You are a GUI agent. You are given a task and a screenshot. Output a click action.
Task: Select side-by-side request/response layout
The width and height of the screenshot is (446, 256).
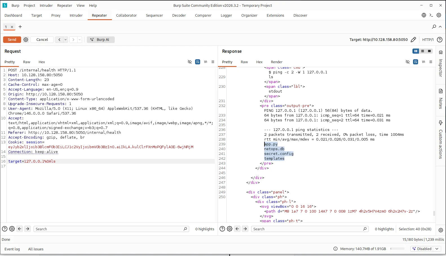point(416,51)
